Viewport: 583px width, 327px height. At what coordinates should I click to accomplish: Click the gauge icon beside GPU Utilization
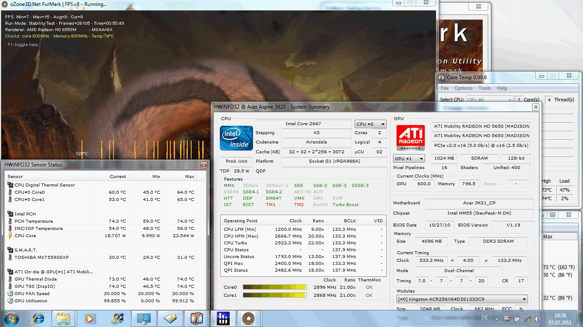10,301
